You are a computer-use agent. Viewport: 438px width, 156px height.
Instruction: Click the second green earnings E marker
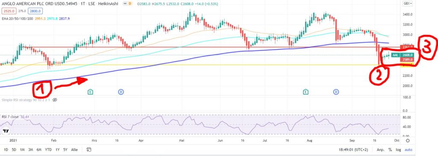click(305, 92)
